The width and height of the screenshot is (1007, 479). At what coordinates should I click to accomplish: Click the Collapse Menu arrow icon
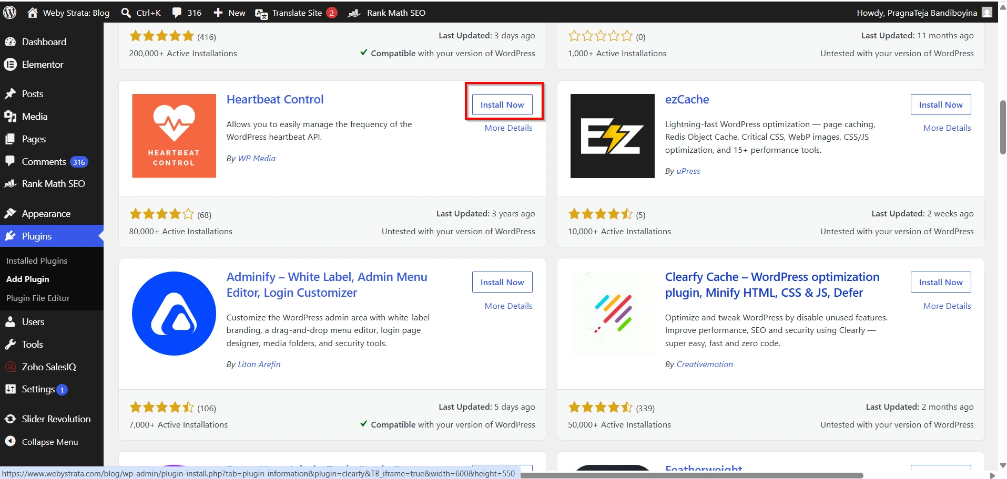point(10,441)
